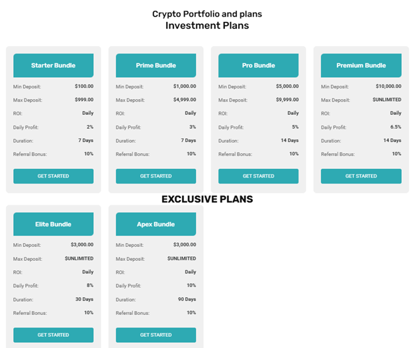The width and height of the screenshot is (413, 348).
Task: Click the Crypto Portfolio and plans title
Action: (206, 14)
